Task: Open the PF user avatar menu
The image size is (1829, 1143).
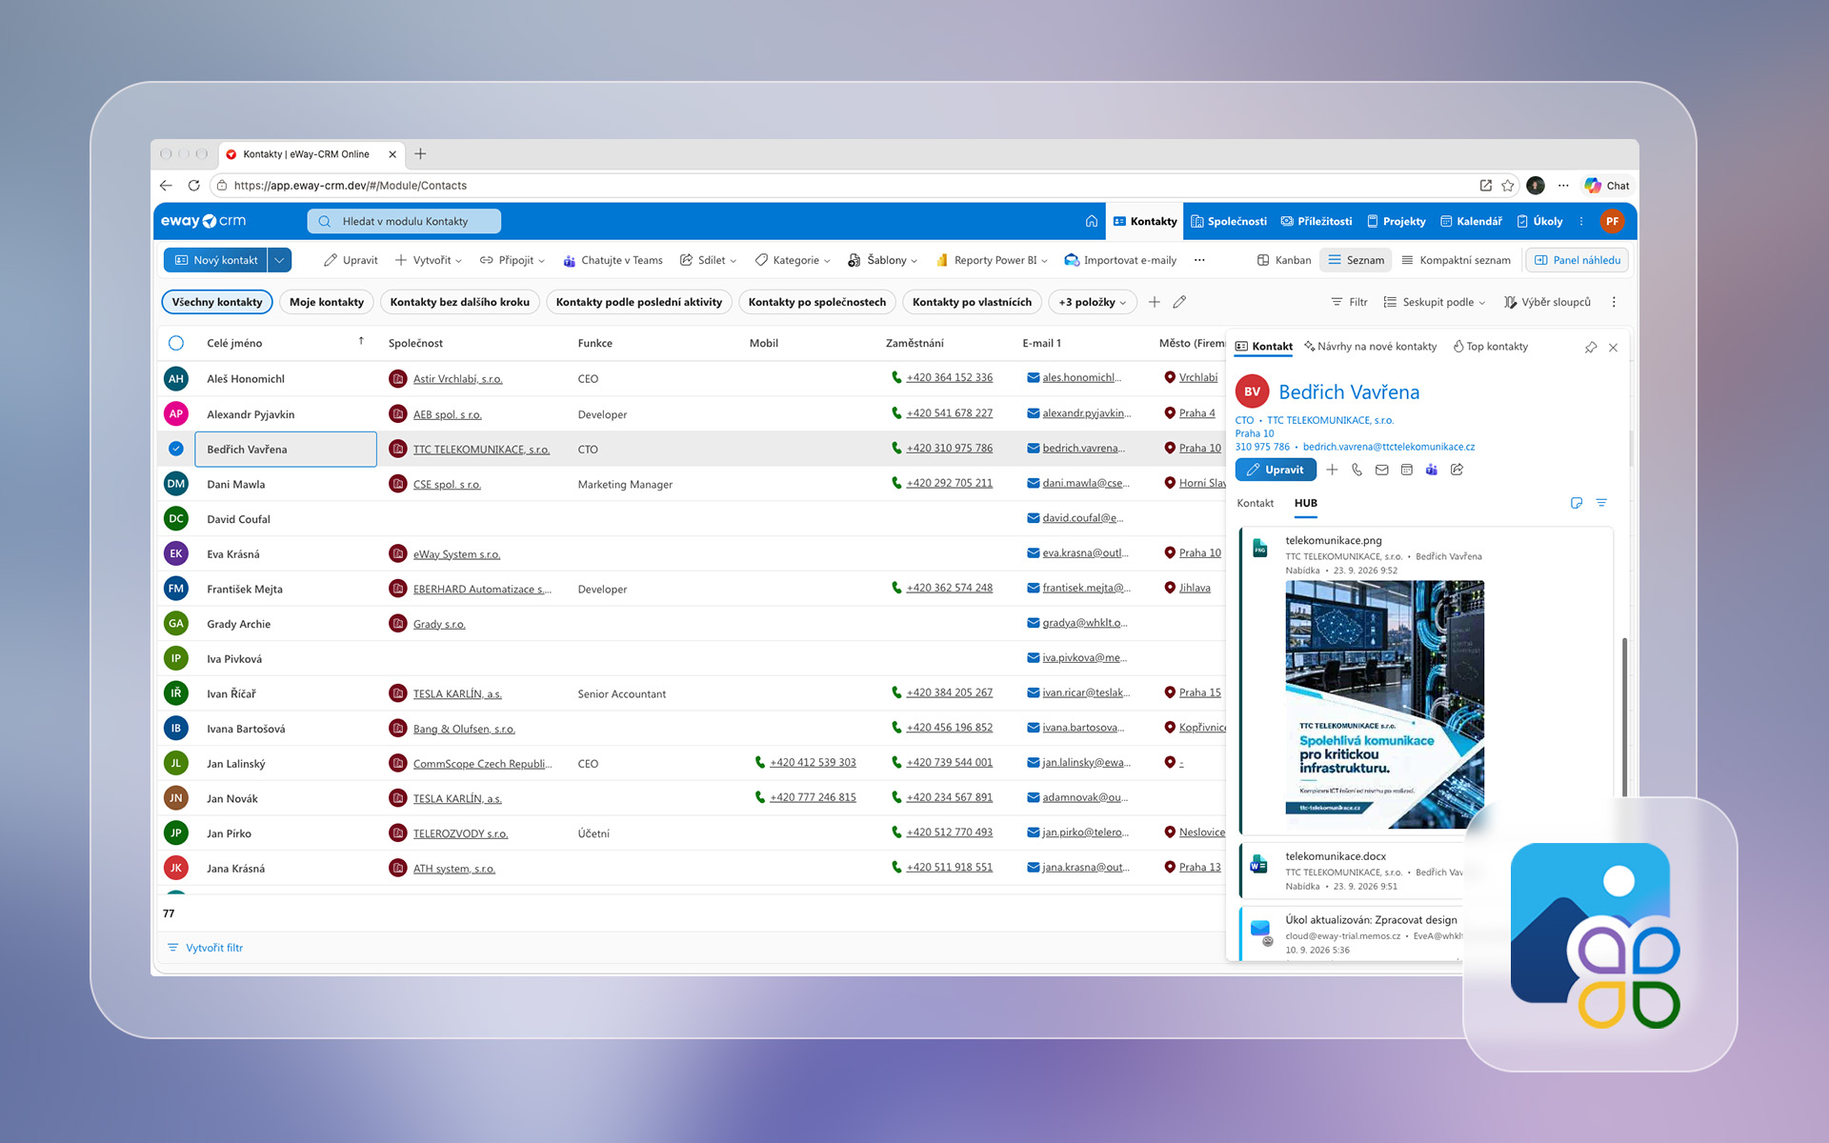Action: [x=1612, y=221]
